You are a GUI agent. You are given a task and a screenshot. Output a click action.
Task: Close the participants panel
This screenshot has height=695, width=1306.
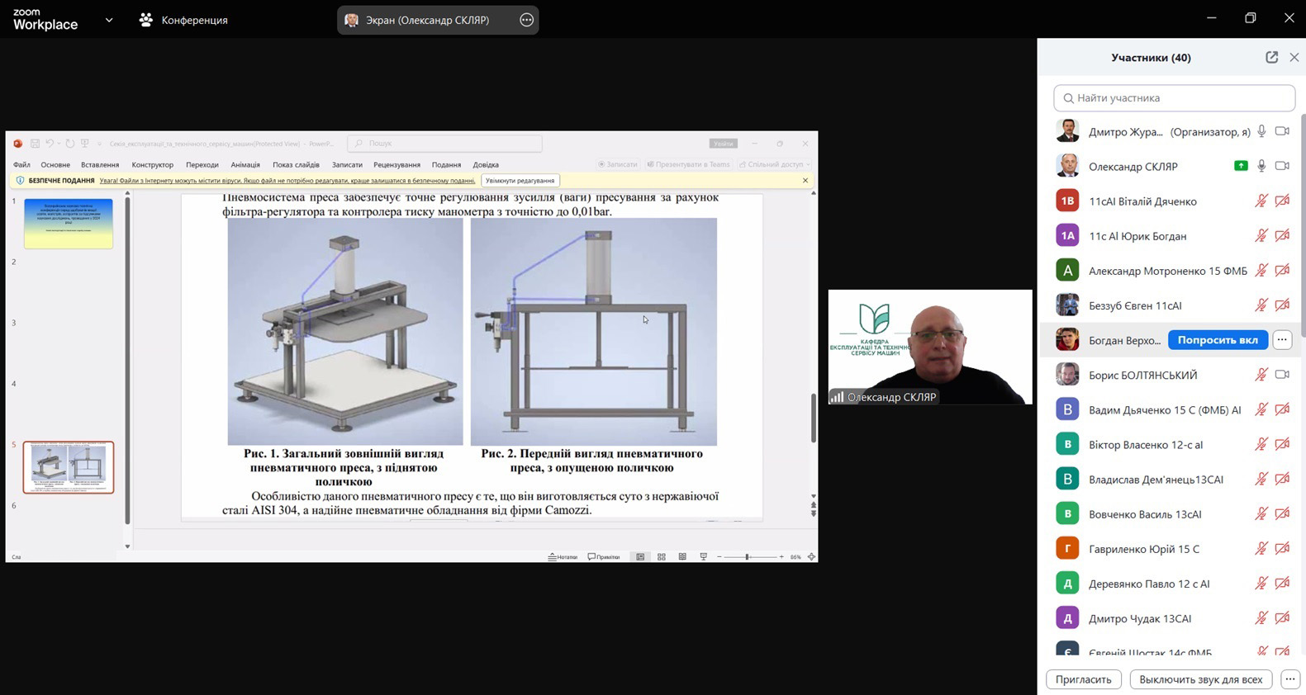(1294, 57)
